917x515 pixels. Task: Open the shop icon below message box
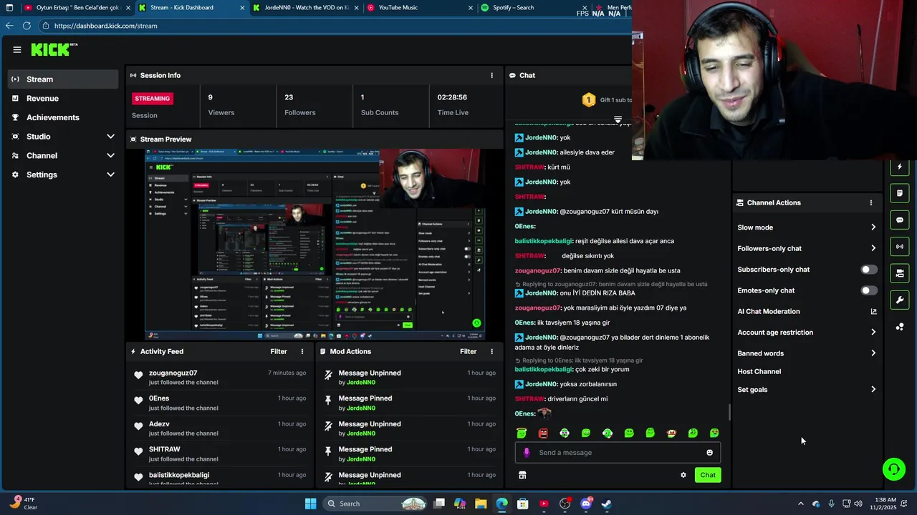522,475
